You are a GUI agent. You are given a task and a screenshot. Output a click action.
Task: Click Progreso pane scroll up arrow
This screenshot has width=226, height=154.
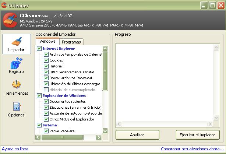[x=216, y=47]
